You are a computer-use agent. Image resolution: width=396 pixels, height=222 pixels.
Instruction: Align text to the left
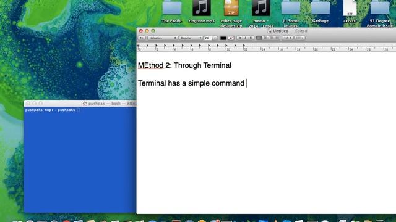259,38
